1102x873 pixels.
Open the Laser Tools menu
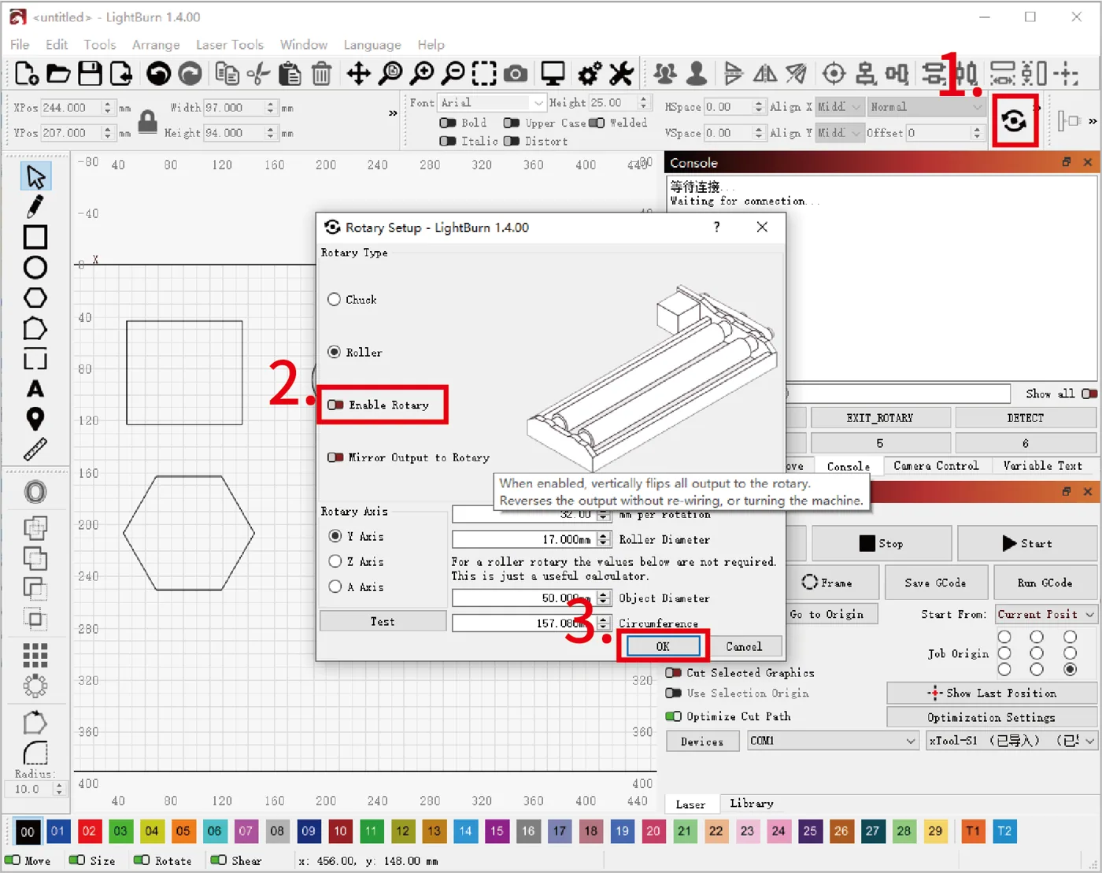click(x=230, y=45)
